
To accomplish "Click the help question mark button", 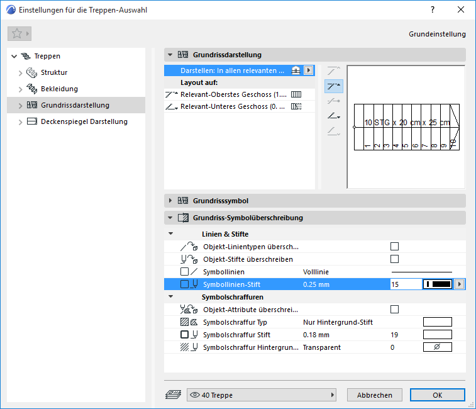I will (x=433, y=9).
